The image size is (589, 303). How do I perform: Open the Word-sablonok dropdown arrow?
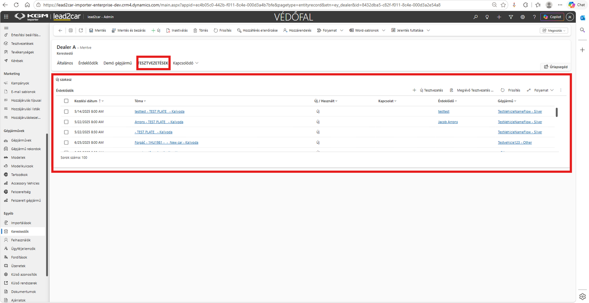click(384, 31)
